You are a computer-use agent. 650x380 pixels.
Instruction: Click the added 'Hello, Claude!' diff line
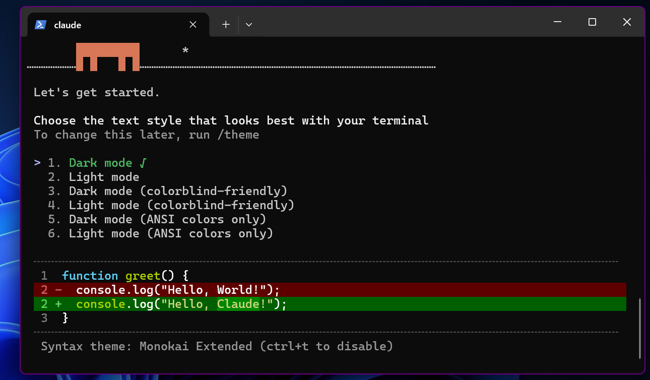(330, 304)
